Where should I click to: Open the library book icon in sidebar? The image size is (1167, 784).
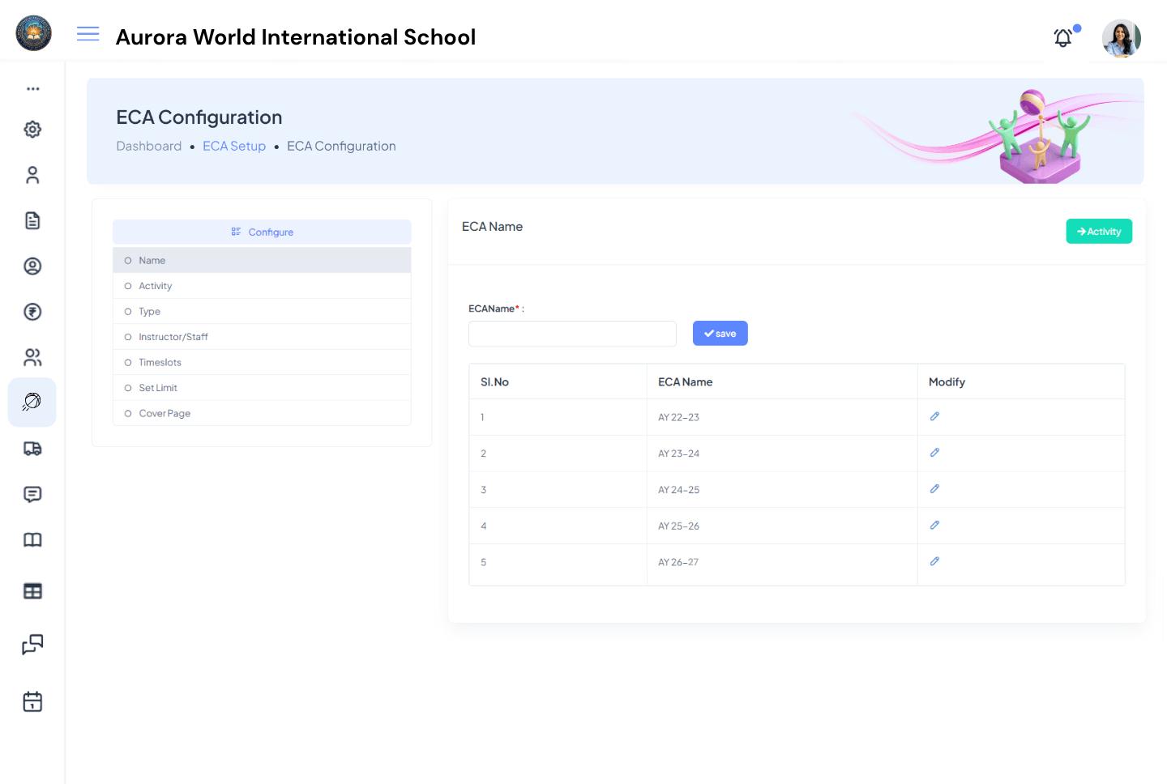32,539
